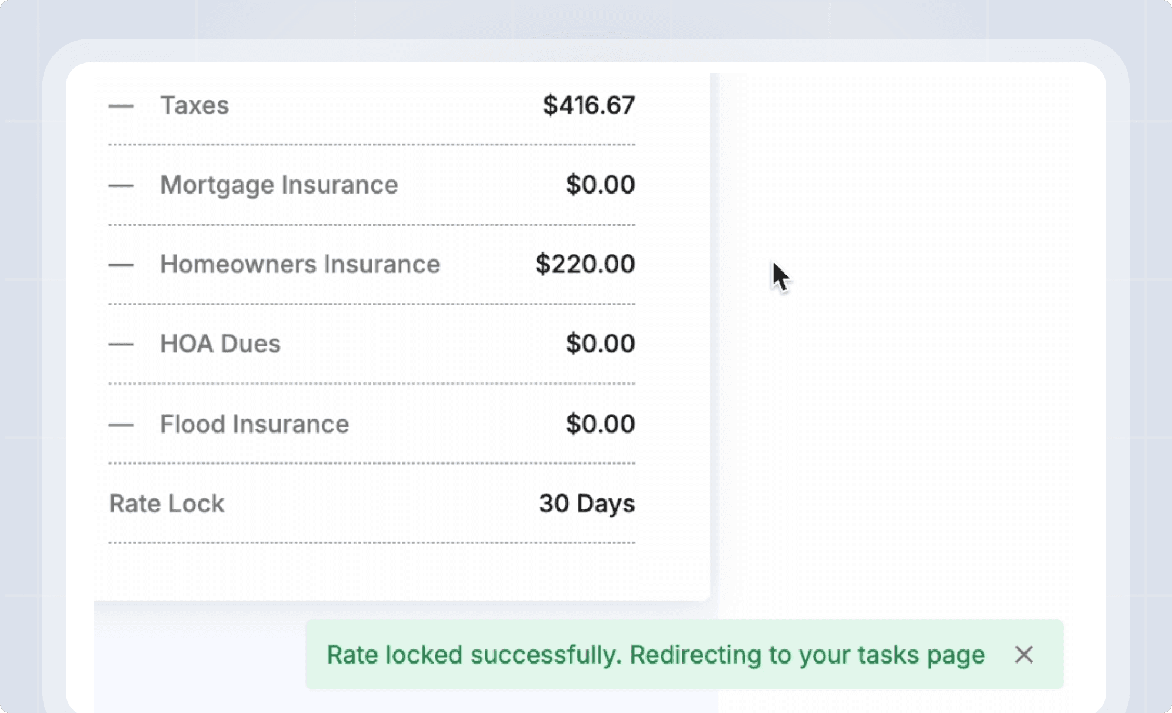Open the 30 Days rate lock option
This screenshot has width=1172, height=713.
coord(586,504)
